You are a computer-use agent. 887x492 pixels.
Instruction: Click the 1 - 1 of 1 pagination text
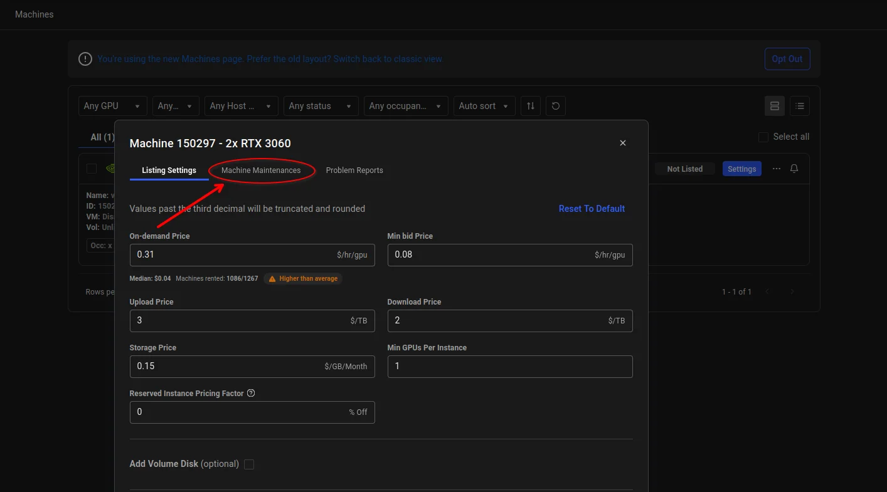coord(736,291)
